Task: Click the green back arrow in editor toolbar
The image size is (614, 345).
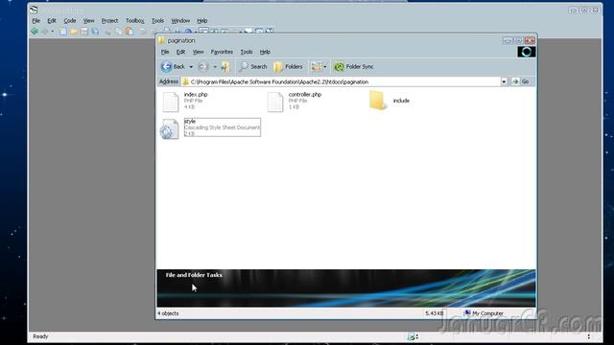Action: [35, 32]
